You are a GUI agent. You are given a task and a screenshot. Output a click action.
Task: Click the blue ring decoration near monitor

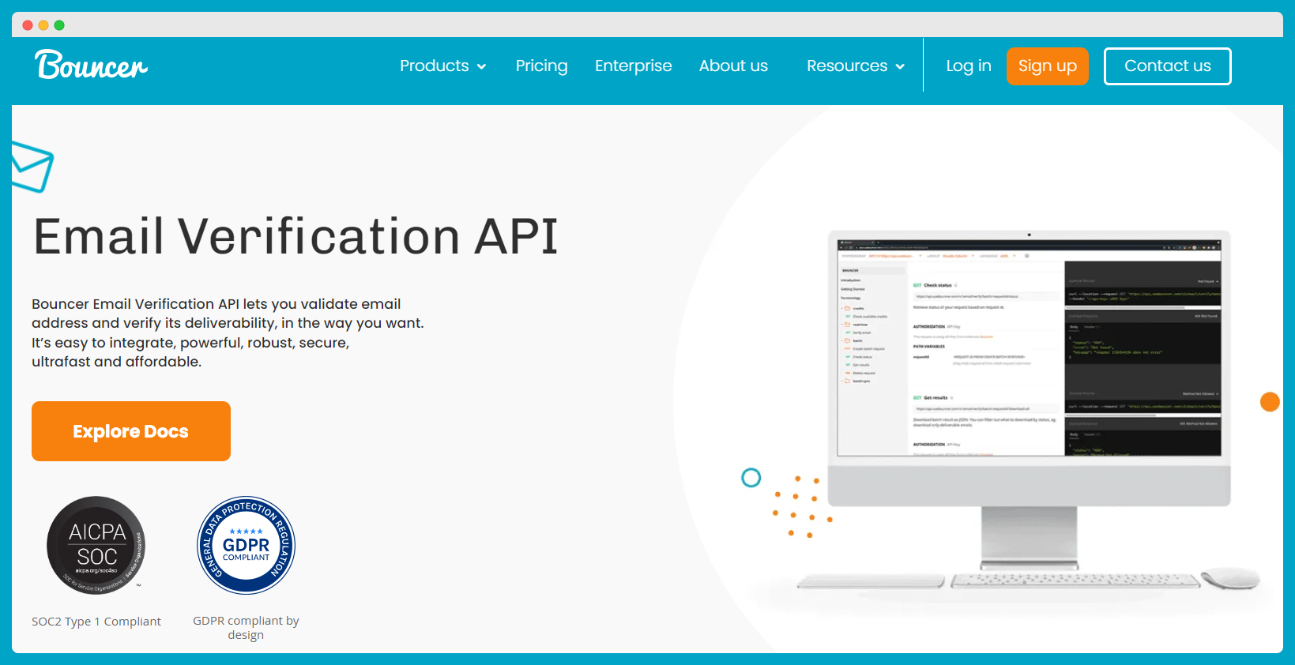751,478
